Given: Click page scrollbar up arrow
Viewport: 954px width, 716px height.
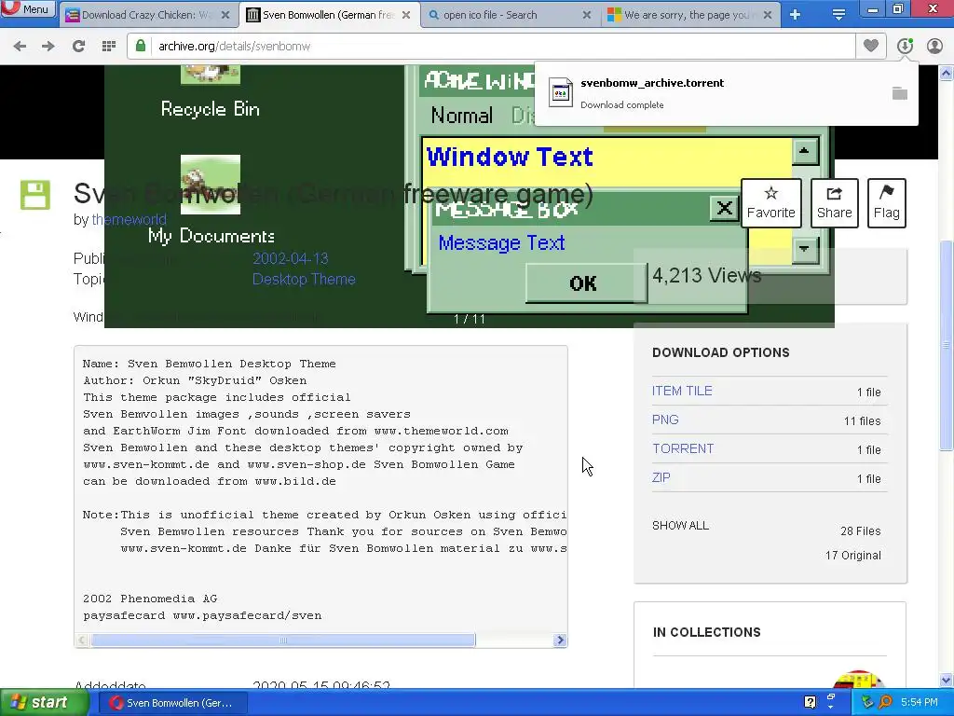Looking at the screenshot, I should (947, 73).
